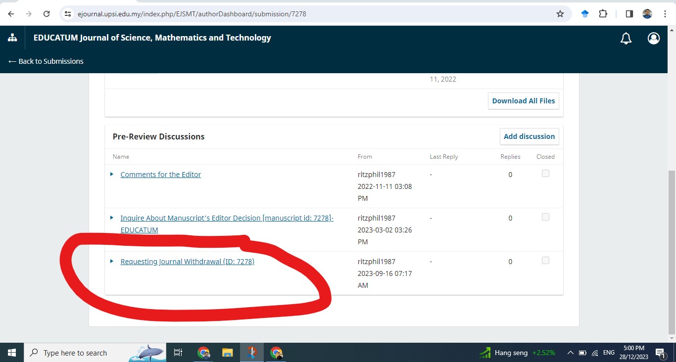
Task: Click the Windows Start button
Action: pos(12,353)
